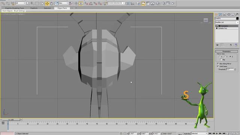Toggle the 3D Snaps icon
Viewport: 240px width, 135px height.
point(86,3)
